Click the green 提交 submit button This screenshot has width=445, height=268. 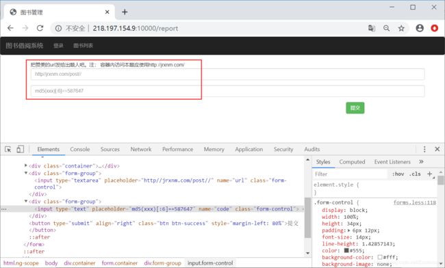[x=355, y=108]
